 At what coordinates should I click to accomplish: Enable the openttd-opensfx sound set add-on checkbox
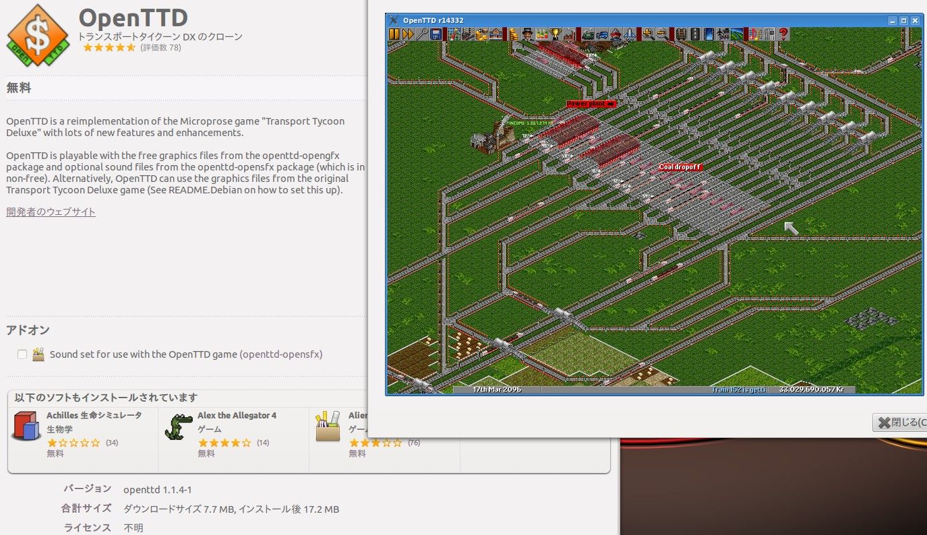tap(22, 354)
